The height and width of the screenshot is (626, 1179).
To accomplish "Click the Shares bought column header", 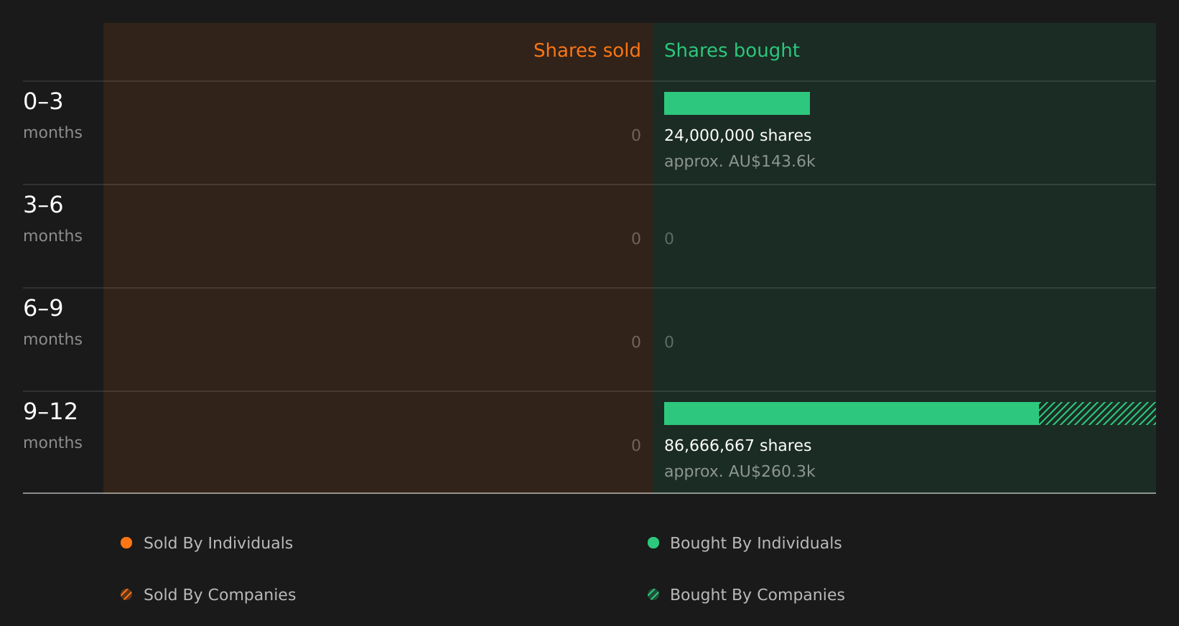I will (732, 50).
